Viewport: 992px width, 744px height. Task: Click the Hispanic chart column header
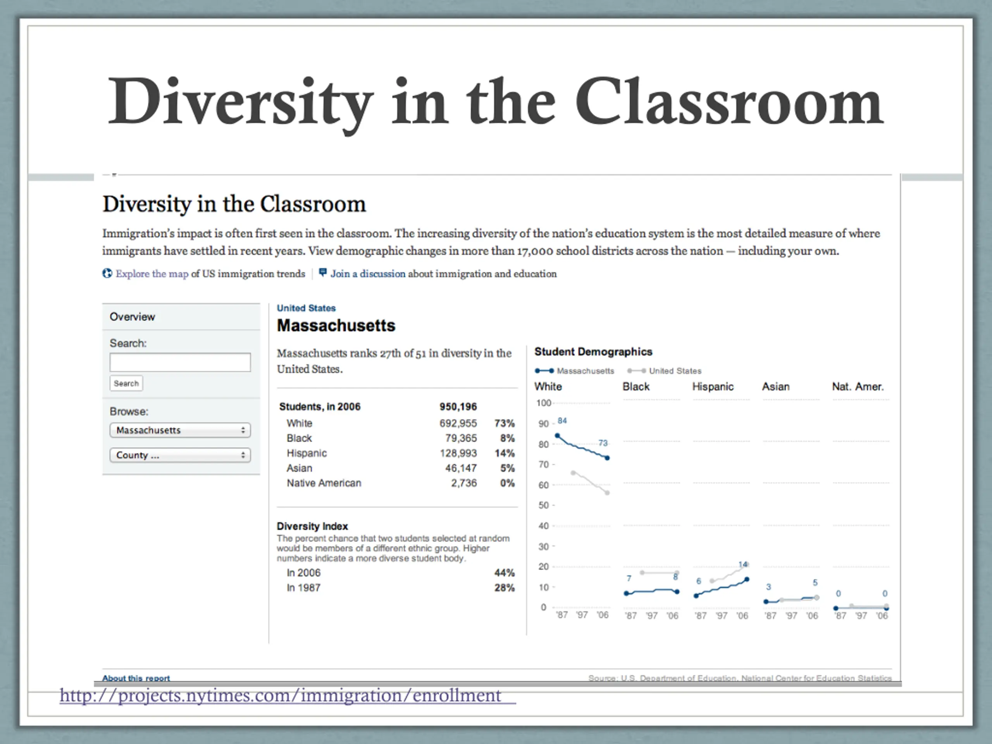click(713, 387)
